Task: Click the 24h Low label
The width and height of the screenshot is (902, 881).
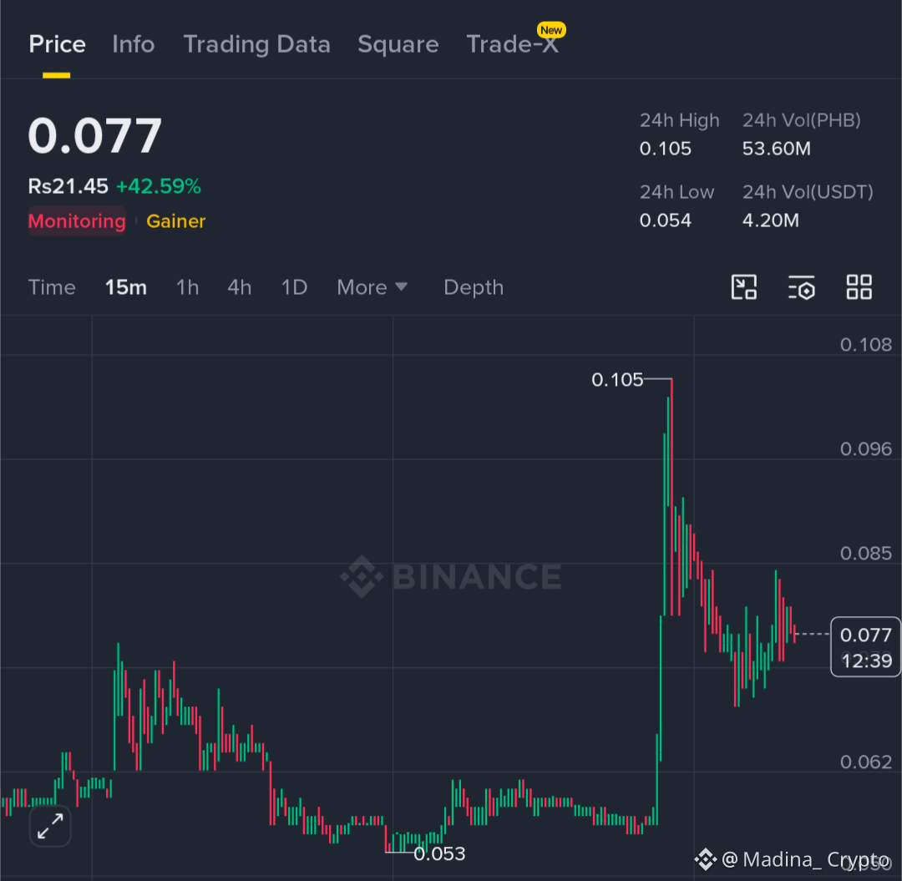Action: [677, 193]
